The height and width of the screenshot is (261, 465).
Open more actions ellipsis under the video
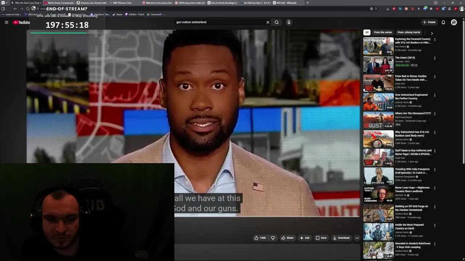point(357,238)
